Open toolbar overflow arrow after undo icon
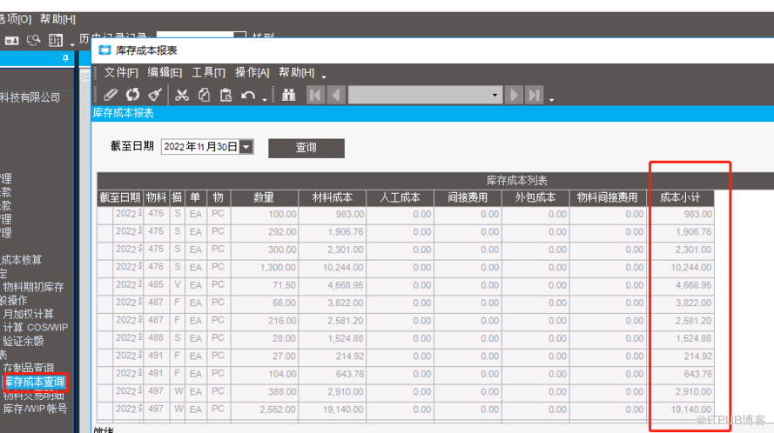This screenshot has width=774, height=433. click(265, 99)
